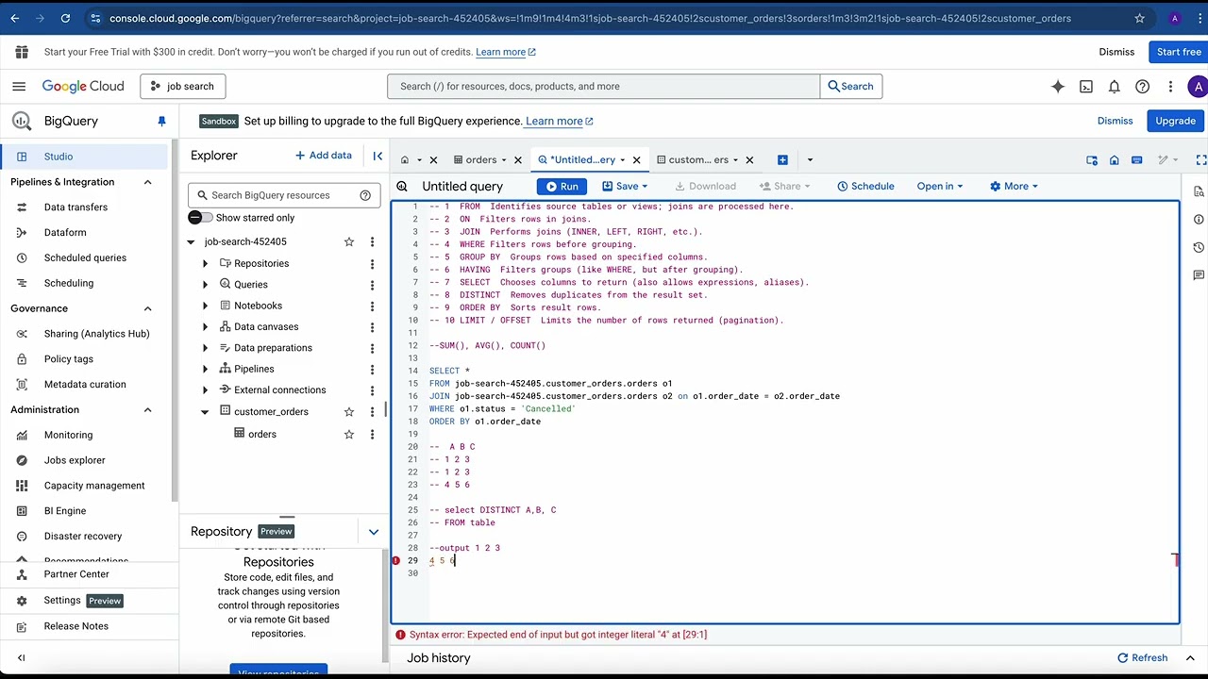Star the job-search-452405 project

349,241
